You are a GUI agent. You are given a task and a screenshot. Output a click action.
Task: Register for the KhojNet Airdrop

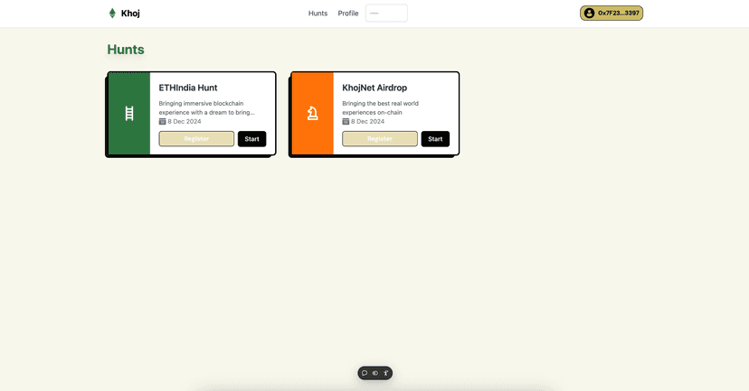pos(380,139)
